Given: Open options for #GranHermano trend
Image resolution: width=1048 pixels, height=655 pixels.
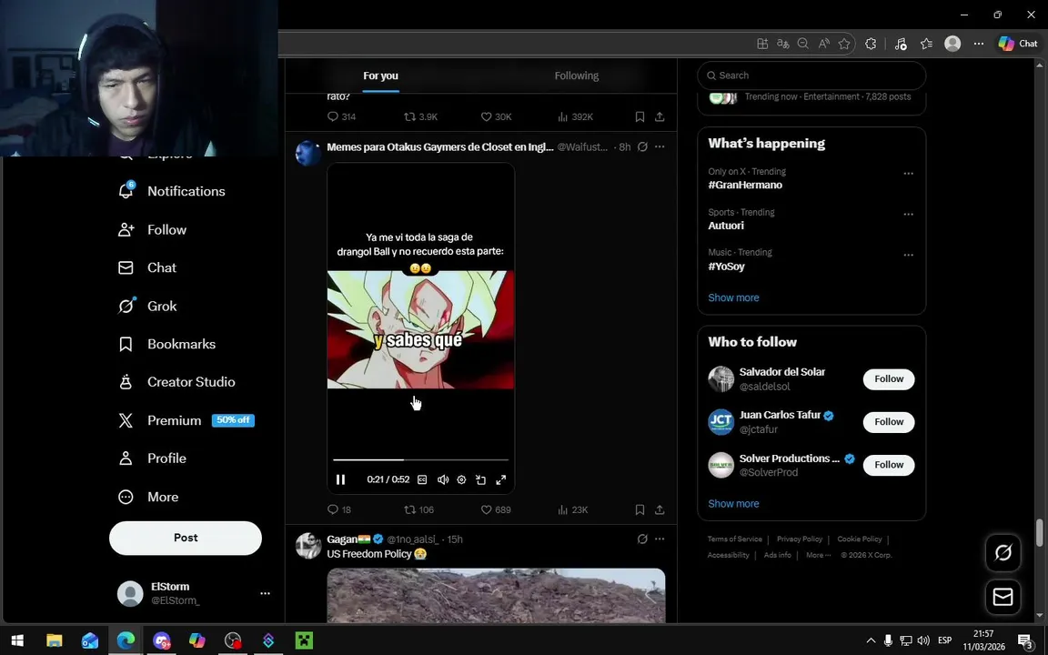Looking at the screenshot, I should pyautogui.click(x=908, y=174).
